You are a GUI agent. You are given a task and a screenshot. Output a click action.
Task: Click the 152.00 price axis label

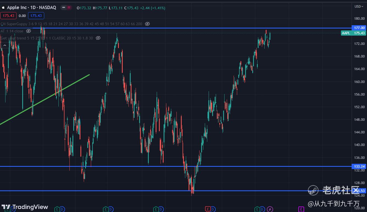click(359, 107)
